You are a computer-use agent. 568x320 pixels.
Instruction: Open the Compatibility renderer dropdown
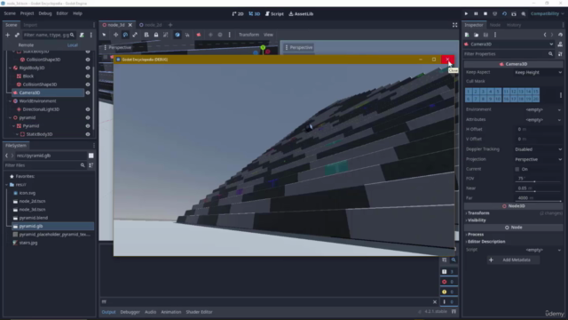click(x=548, y=14)
